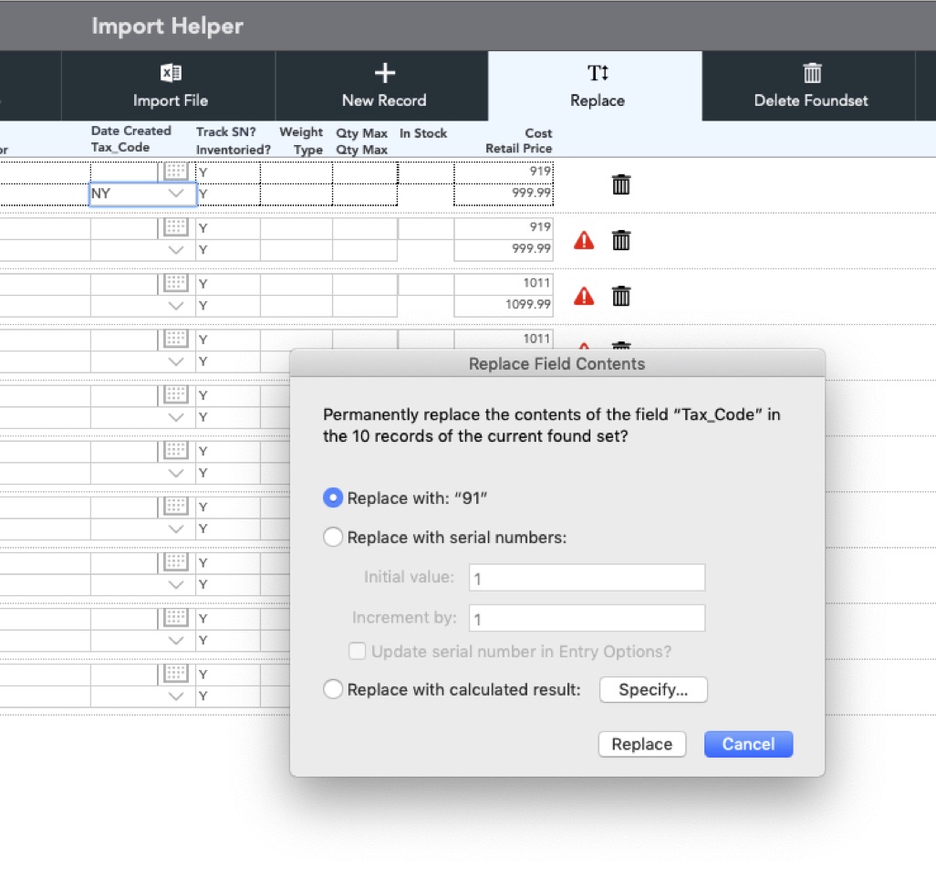Choose "Replace with calculated result" radio button
This screenshot has height=869, width=936.
tap(334, 690)
